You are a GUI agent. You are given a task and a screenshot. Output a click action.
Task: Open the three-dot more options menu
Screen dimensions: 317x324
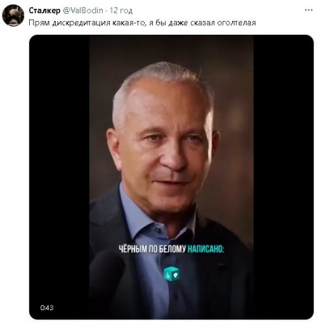pos(309,11)
